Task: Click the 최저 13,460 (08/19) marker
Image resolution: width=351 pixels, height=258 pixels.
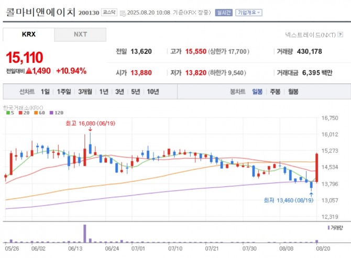Action: [x=288, y=200]
